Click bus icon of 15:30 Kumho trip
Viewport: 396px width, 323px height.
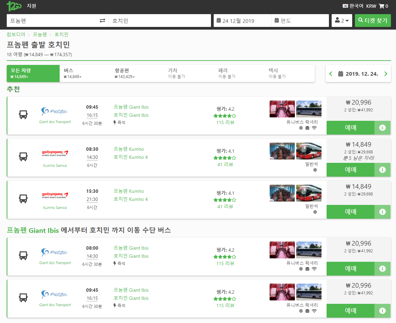pos(23,199)
